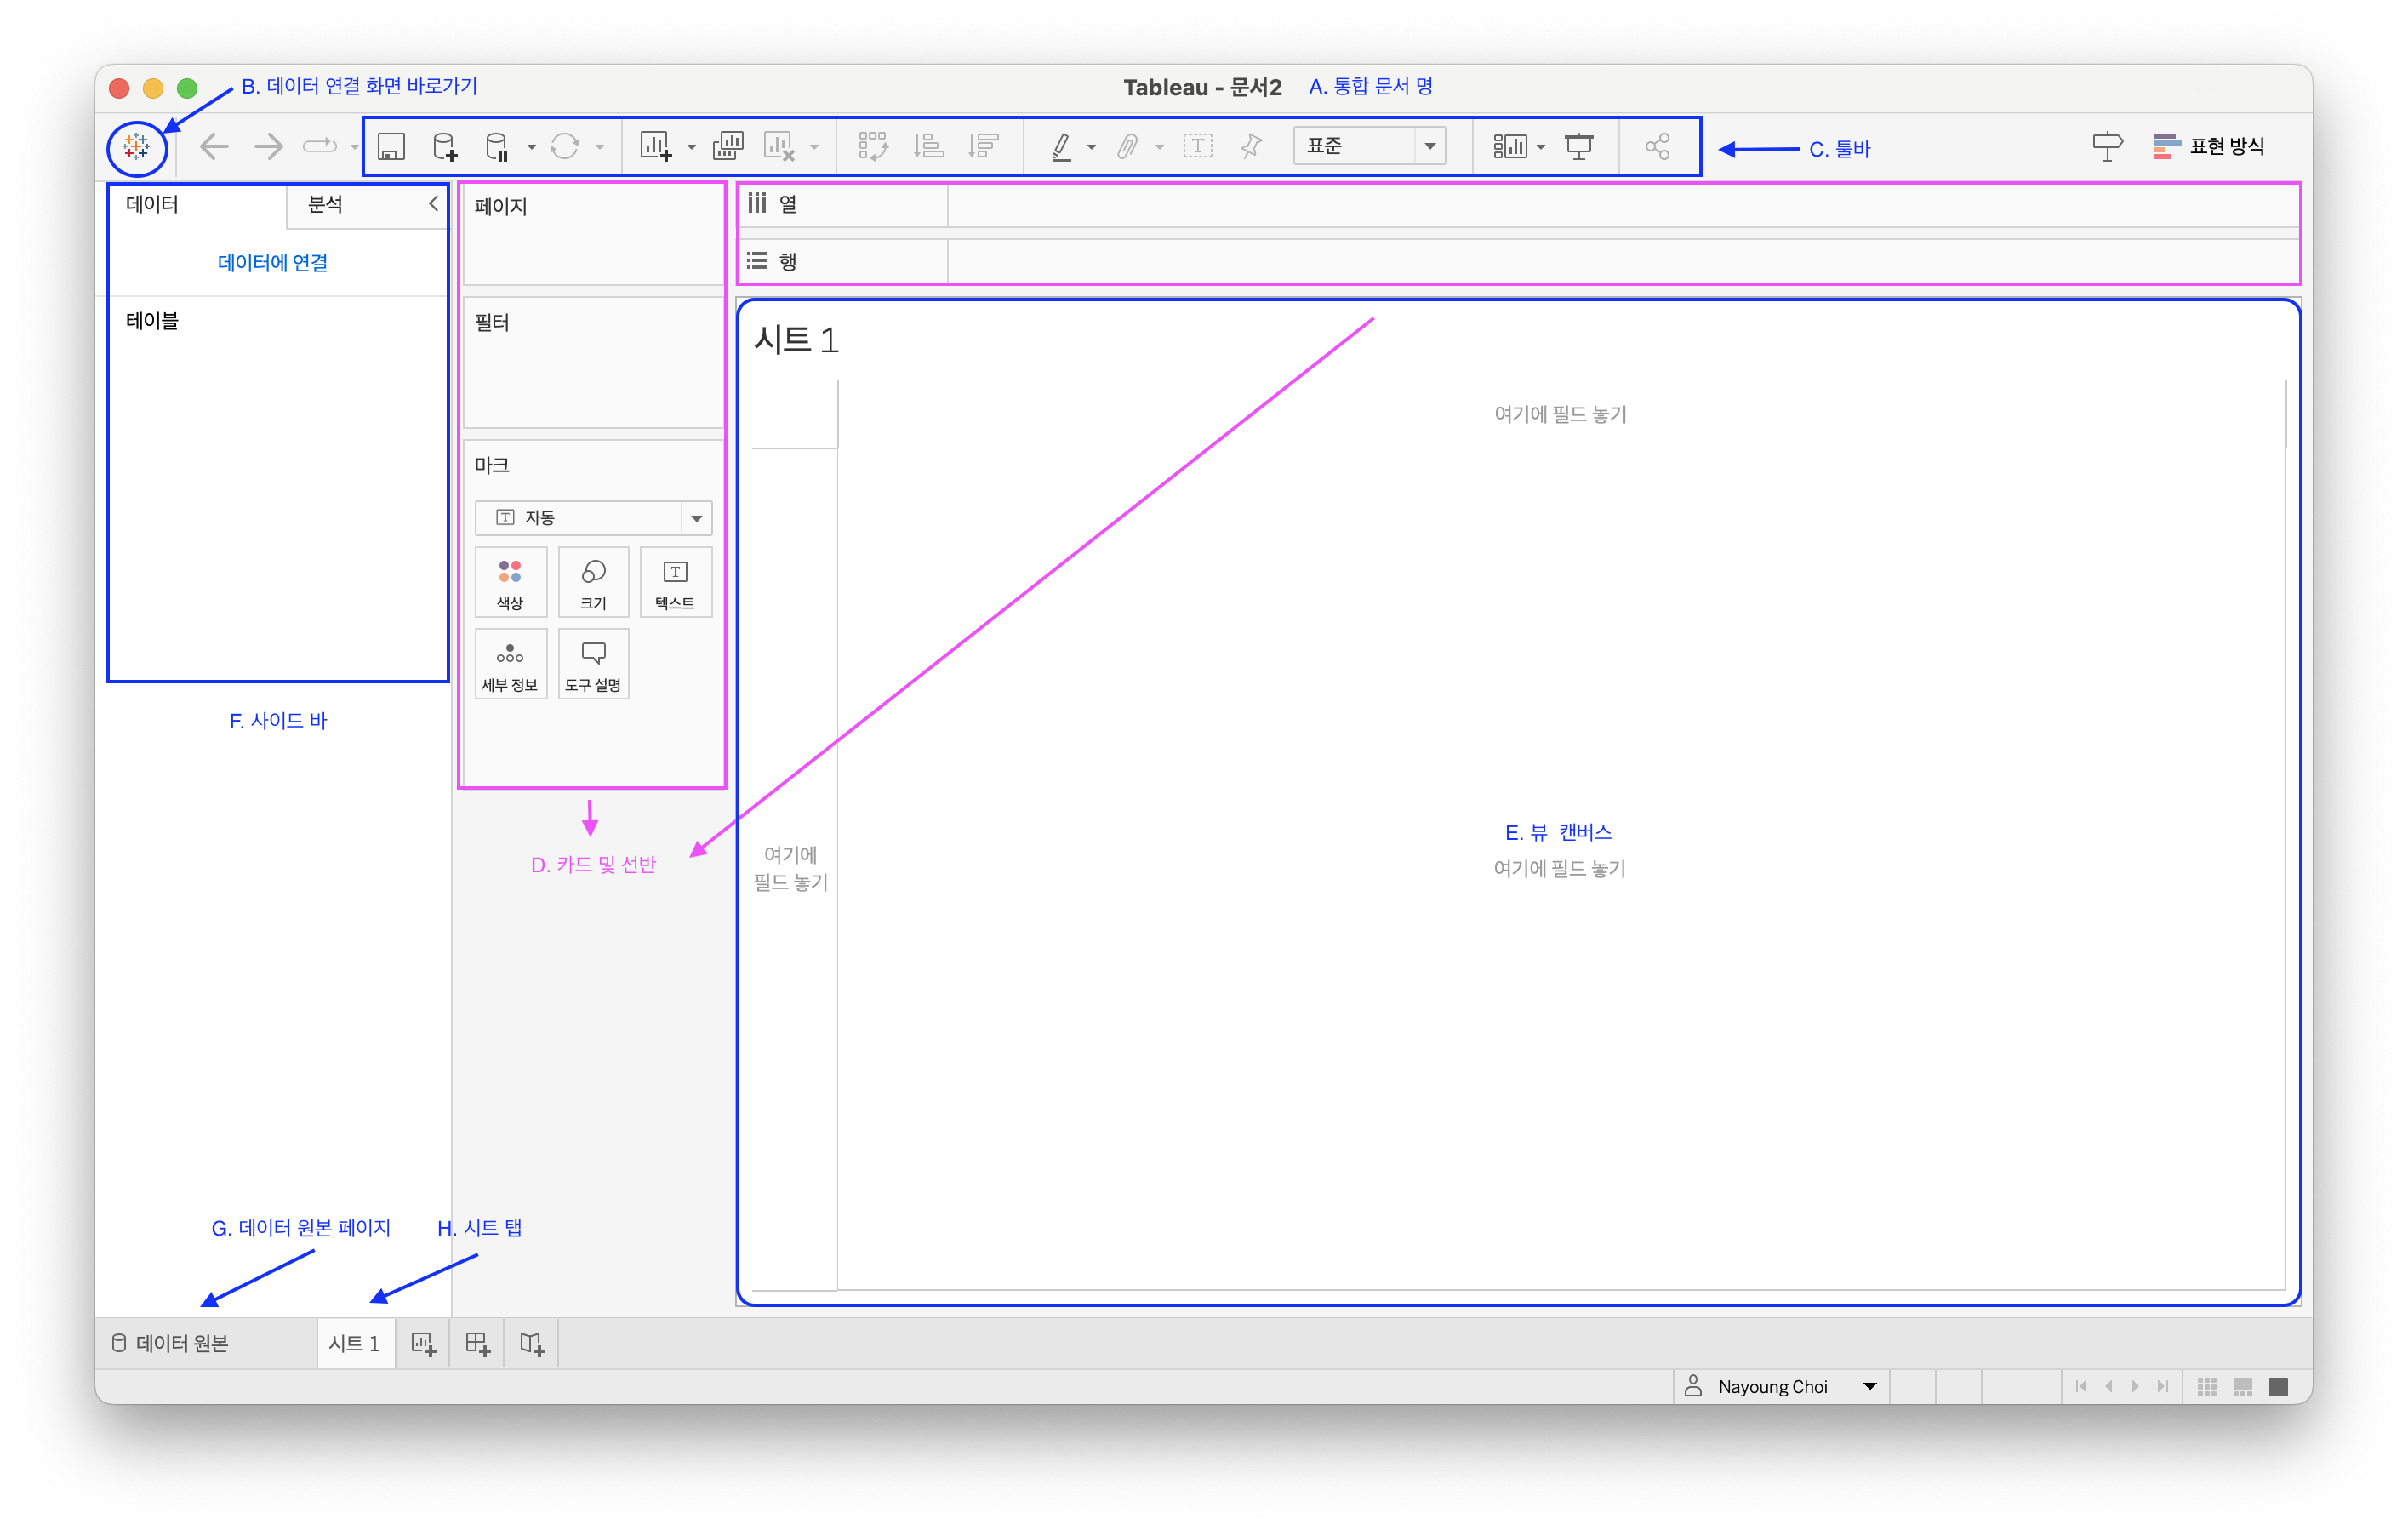Click the highlight pen icon

coord(1062,147)
